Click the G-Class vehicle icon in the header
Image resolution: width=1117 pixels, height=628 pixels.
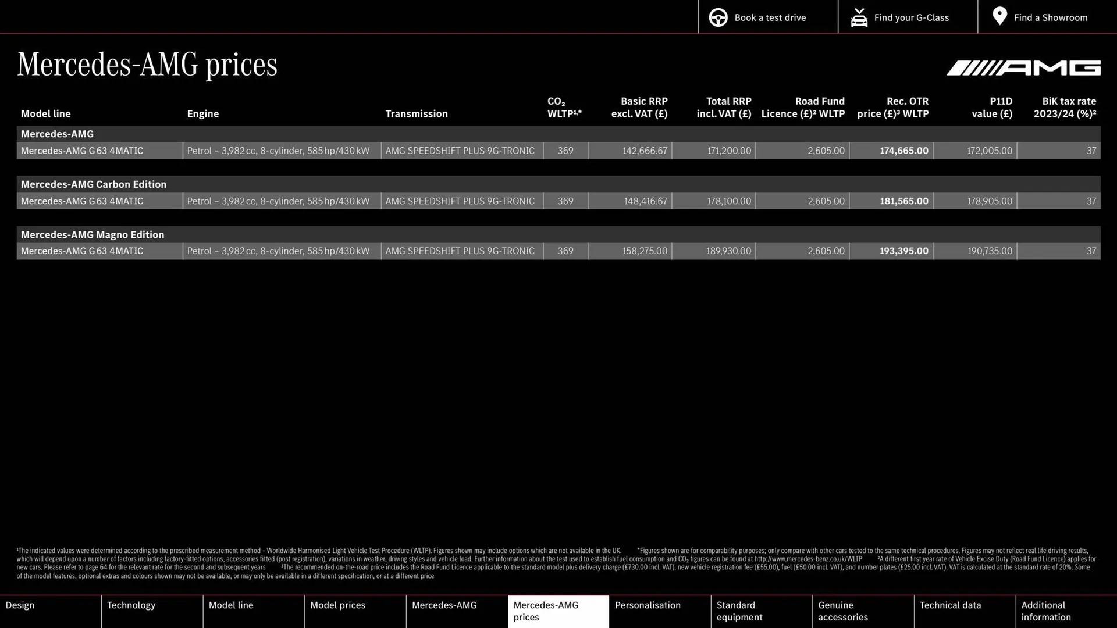click(859, 17)
